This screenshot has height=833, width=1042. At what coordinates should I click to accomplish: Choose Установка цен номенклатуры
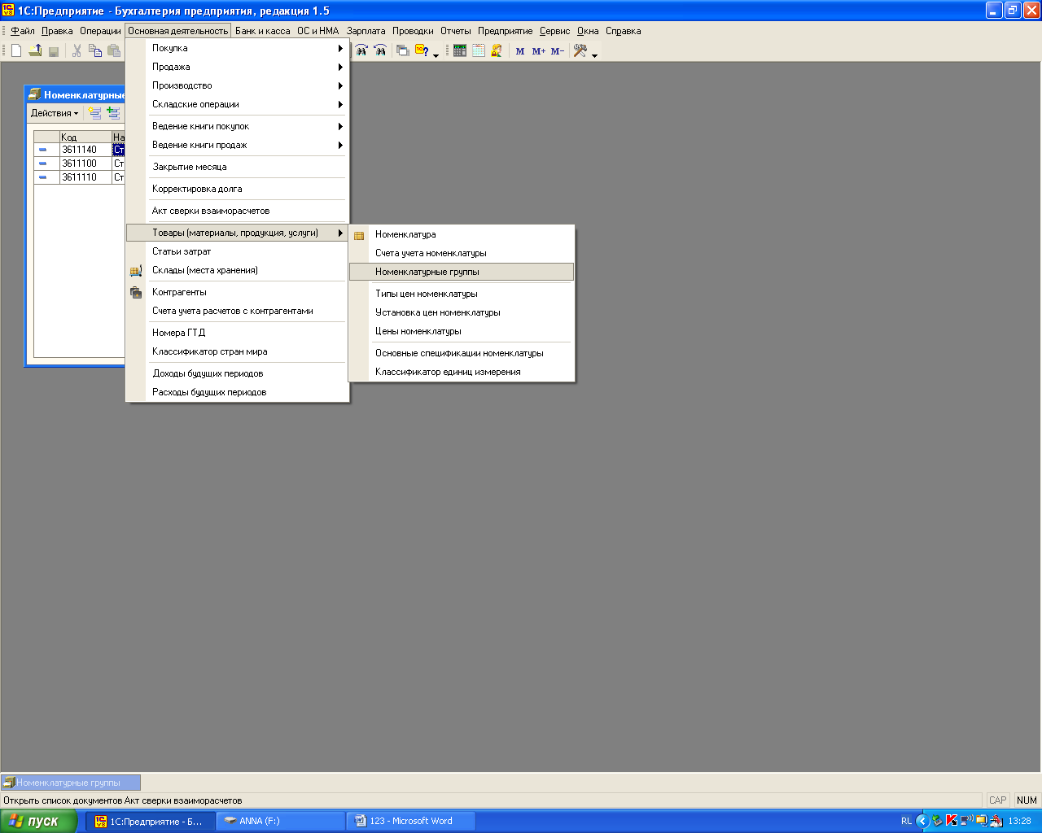tap(462, 312)
